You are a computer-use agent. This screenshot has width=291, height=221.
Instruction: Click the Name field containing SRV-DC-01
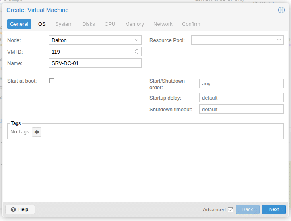(x=95, y=63)
